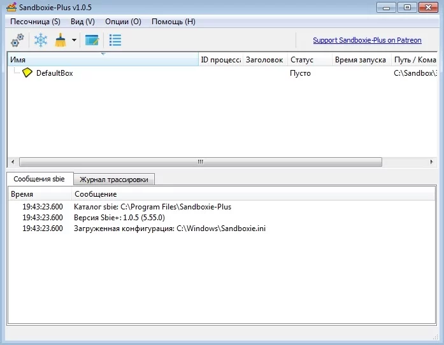Open the Опции (O) menu
The height and width of the screenshot is (345, 444).
(x=123, y=22)
